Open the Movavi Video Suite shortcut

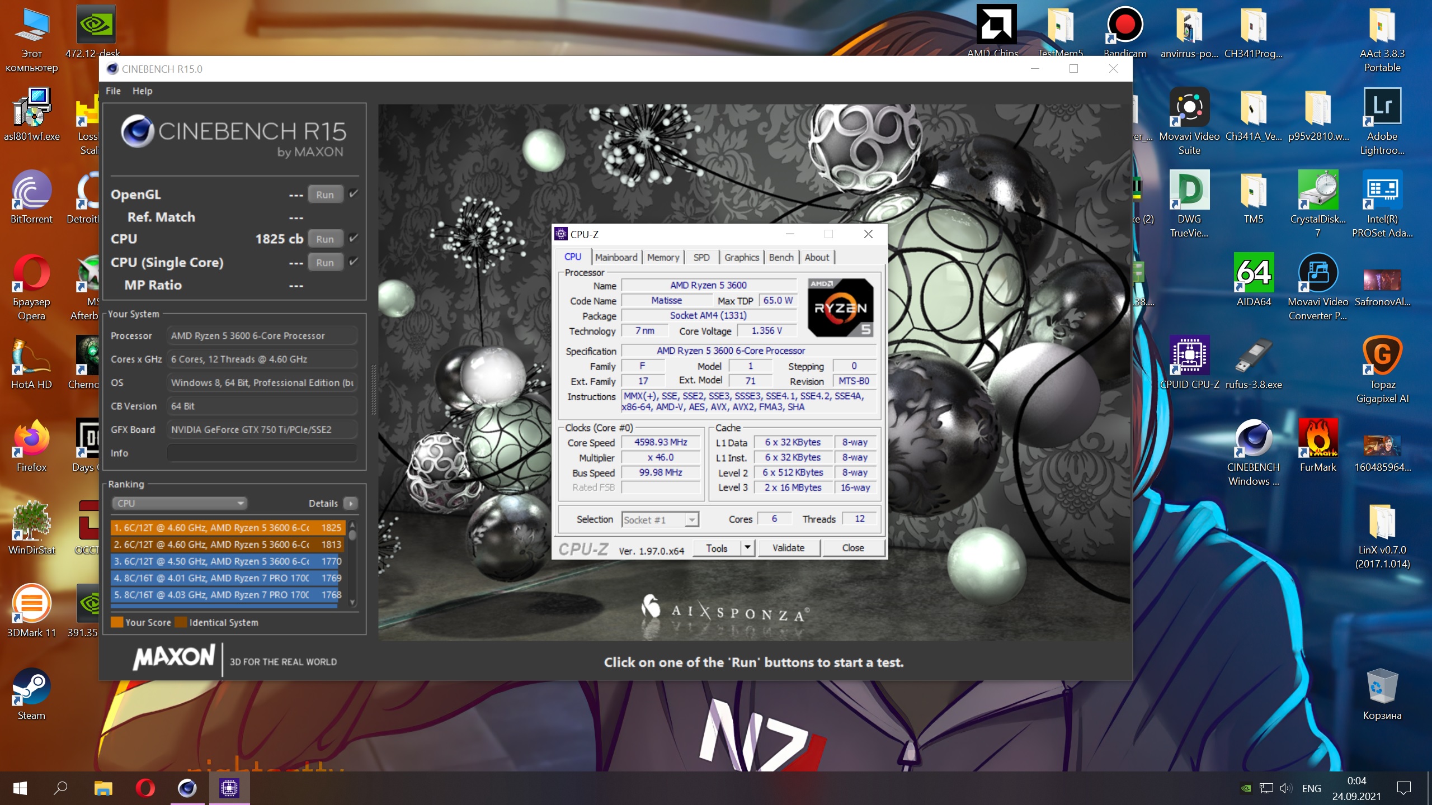click(x=1189, y=121)
